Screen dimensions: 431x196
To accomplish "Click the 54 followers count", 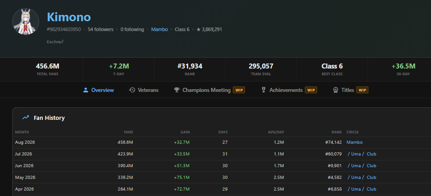I will pos(100,29).
